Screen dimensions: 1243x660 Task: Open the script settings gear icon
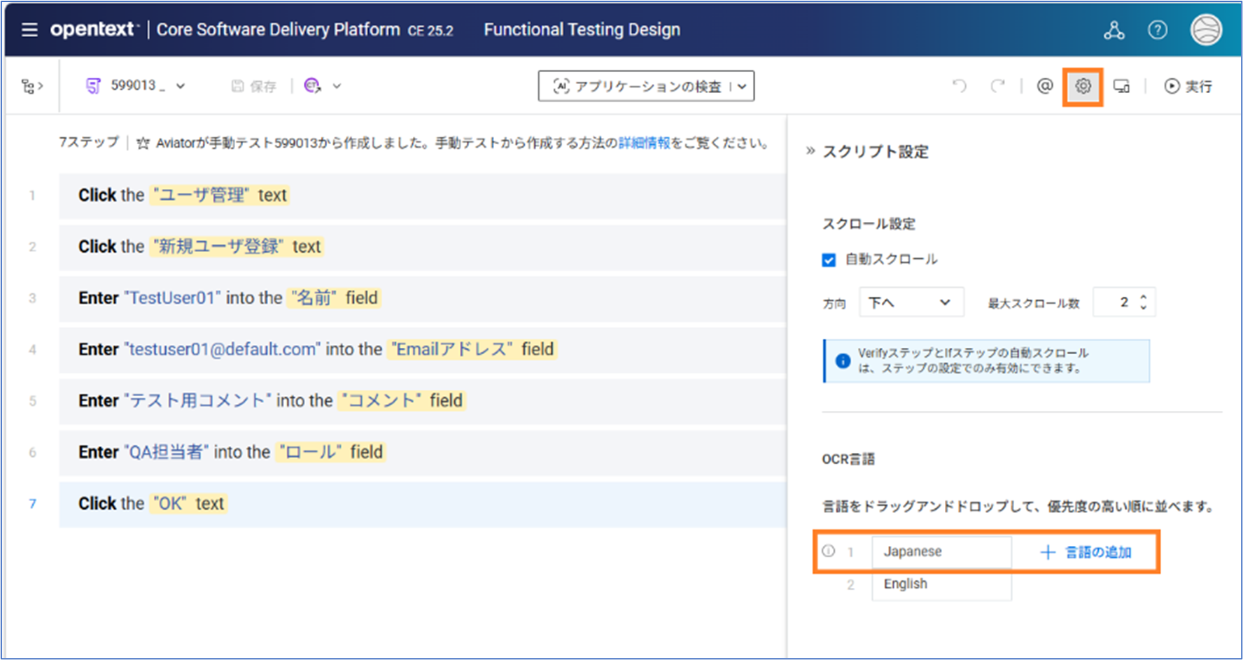click(1083, 86)
